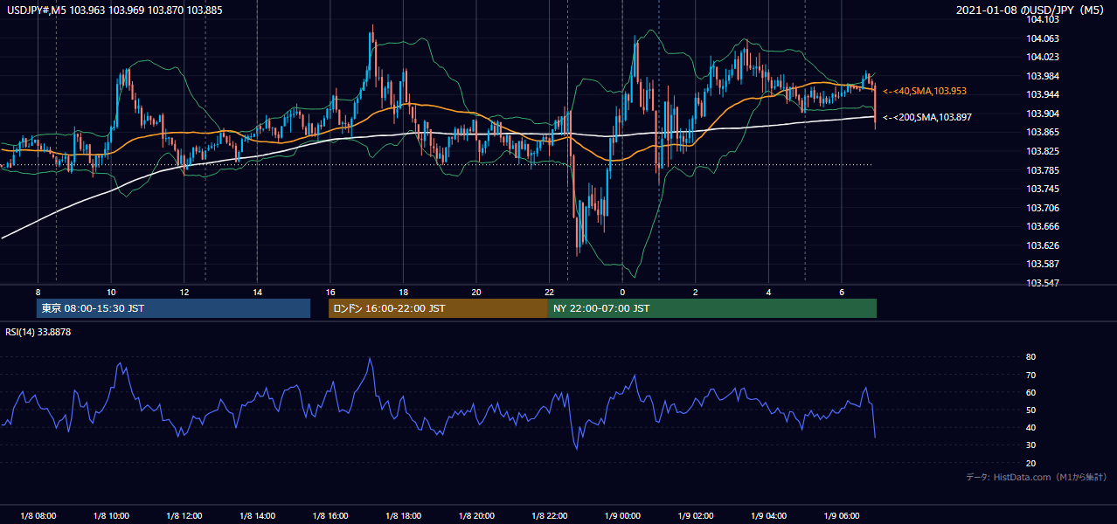
Task: Click the NY 22:00-07:00 JST session bar
Action: (712, 308)
